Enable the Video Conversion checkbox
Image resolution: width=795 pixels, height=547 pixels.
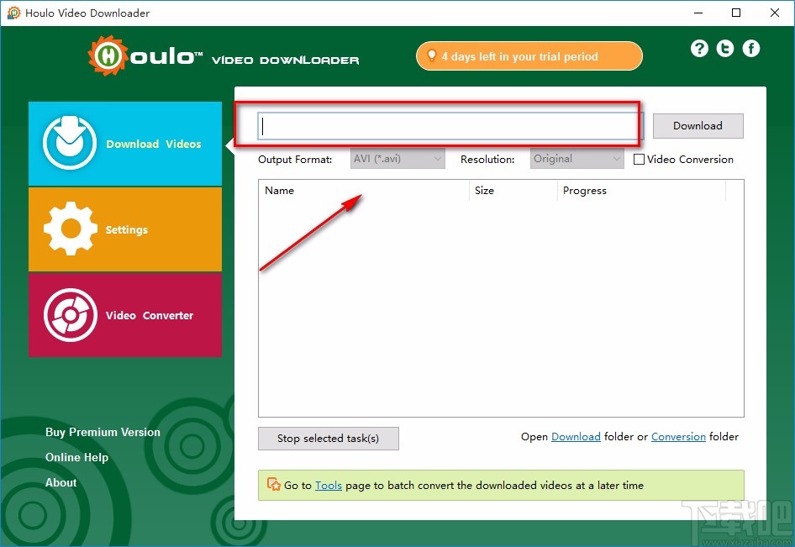tap(639, 159)
